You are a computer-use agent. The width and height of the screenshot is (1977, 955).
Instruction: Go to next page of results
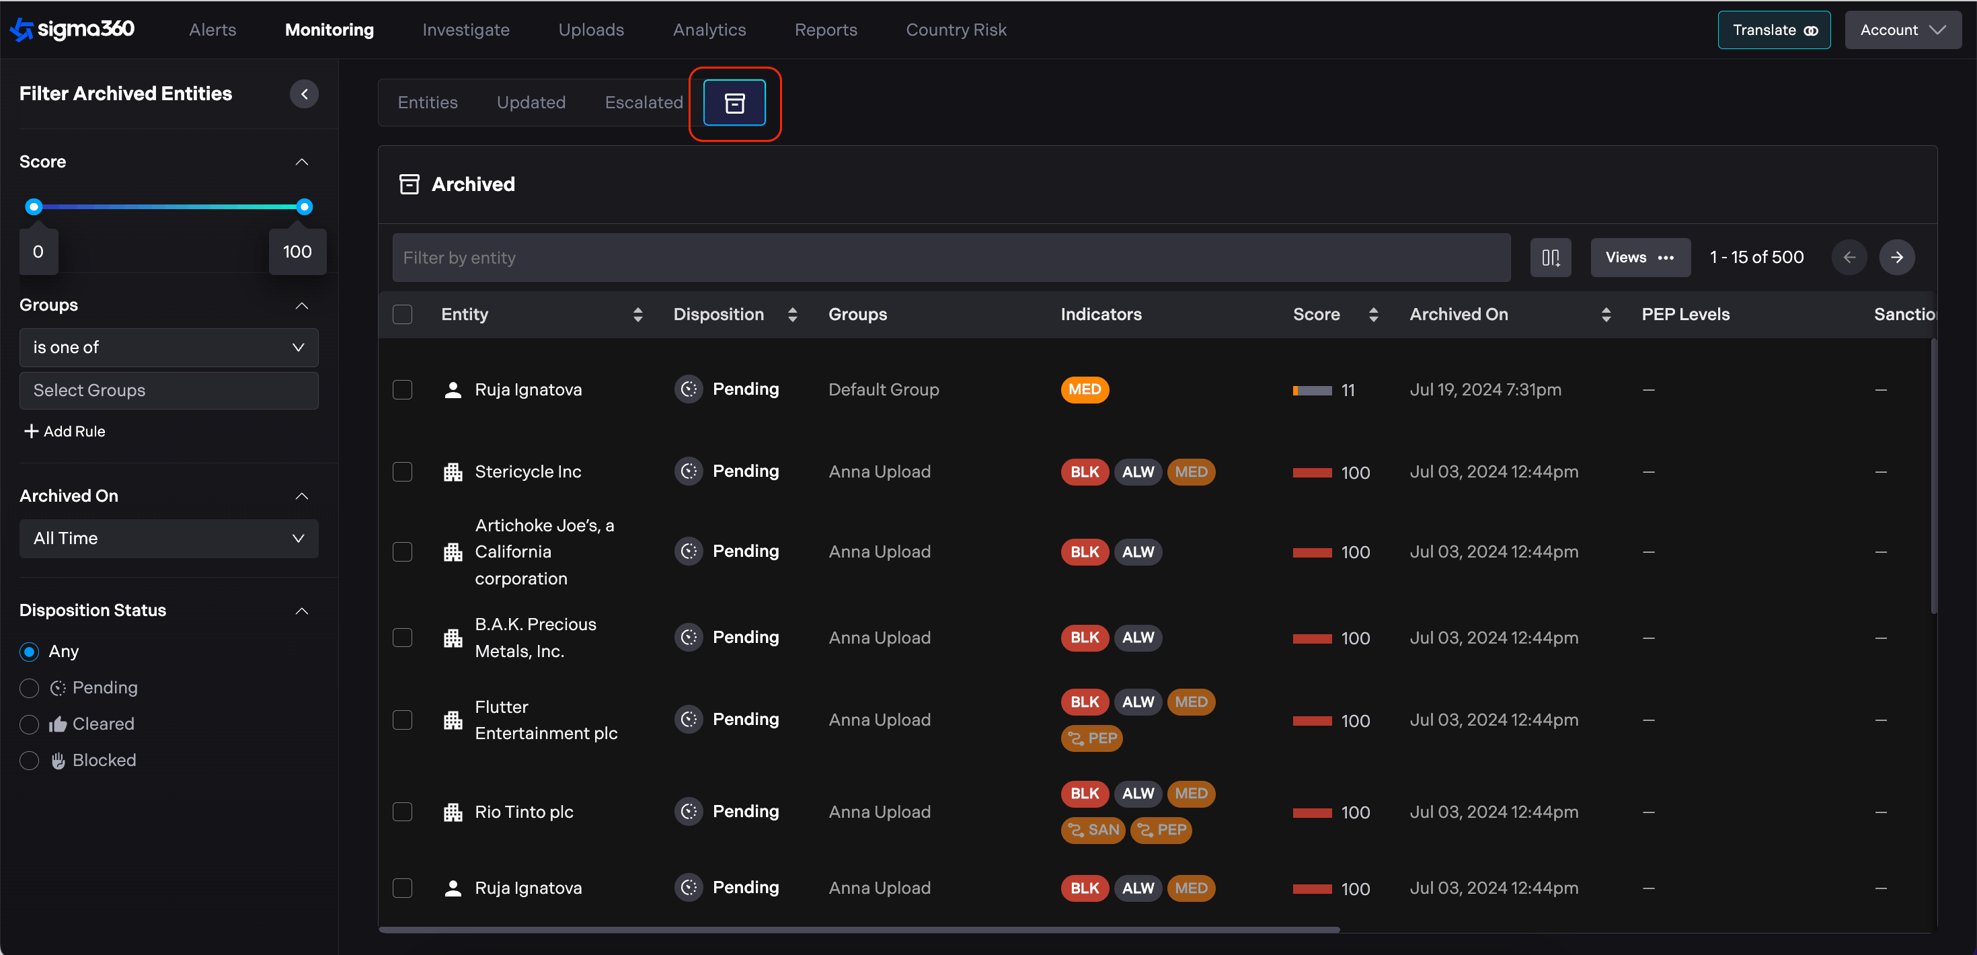(1896, 257)
